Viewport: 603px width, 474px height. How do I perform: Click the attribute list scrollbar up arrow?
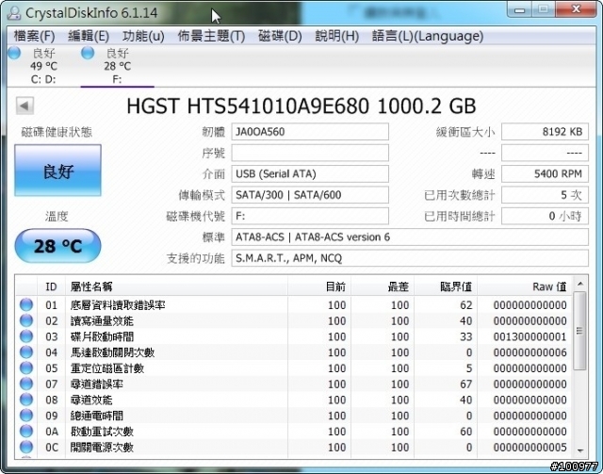coord(580,284)
